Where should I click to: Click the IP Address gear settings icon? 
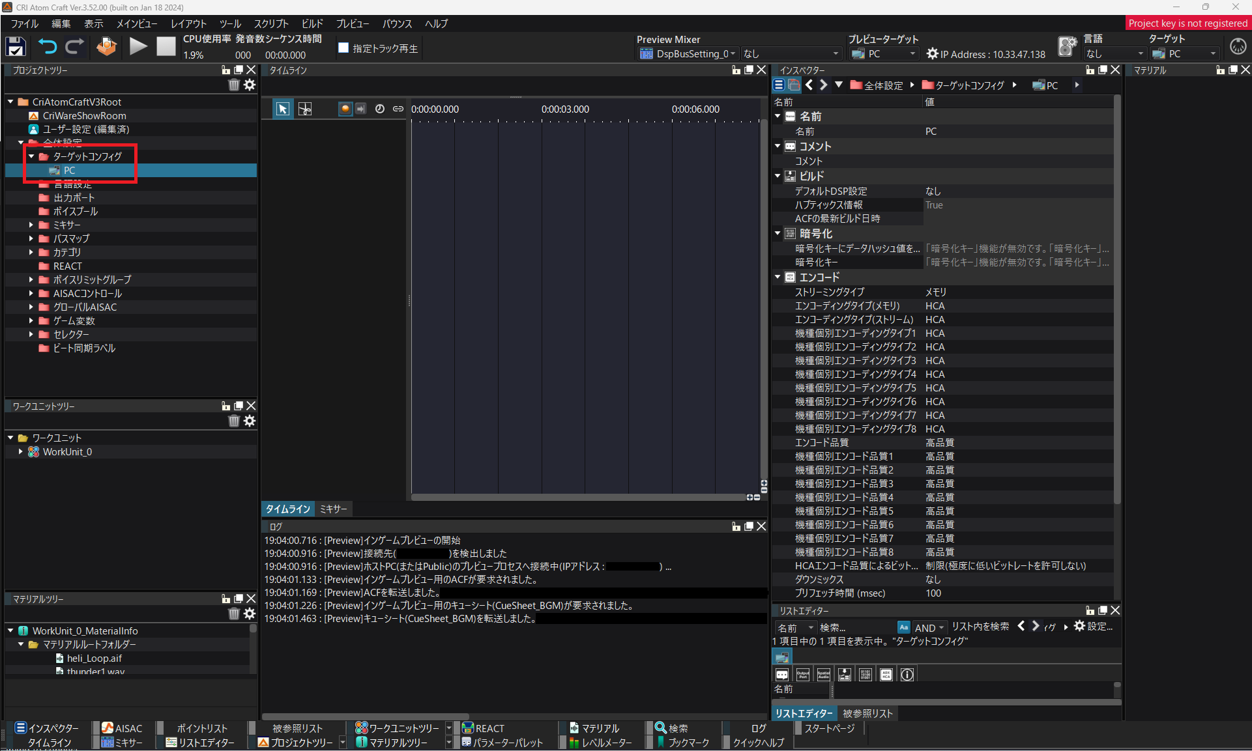coord(932,54)
